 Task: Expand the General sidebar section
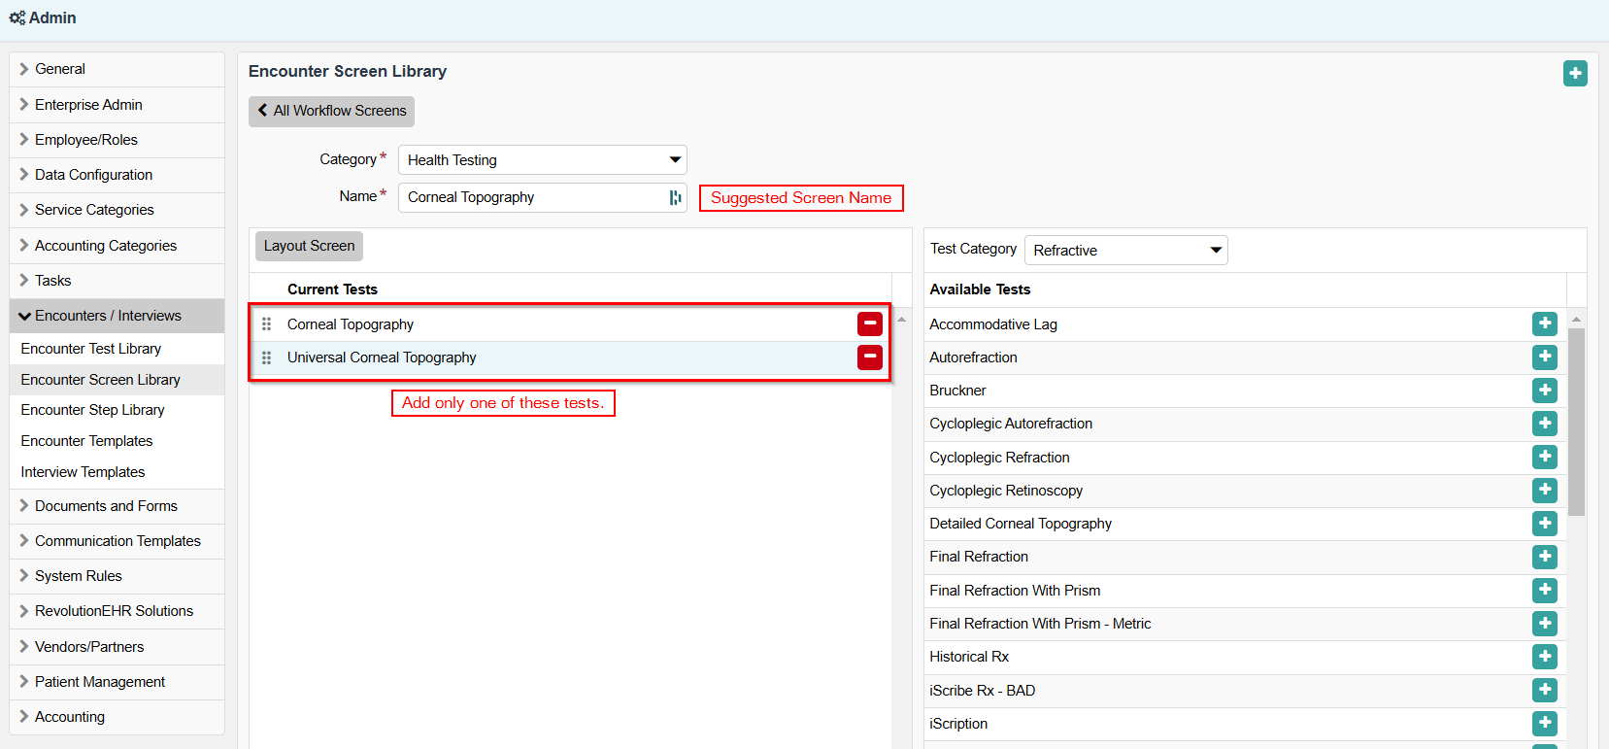coord(59,69)
